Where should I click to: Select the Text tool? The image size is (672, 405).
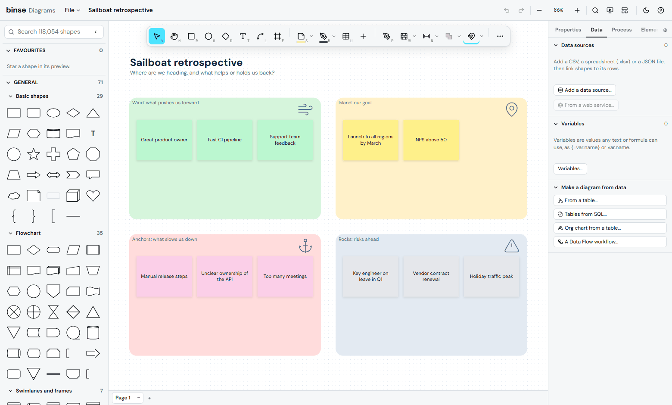point(243,36)
